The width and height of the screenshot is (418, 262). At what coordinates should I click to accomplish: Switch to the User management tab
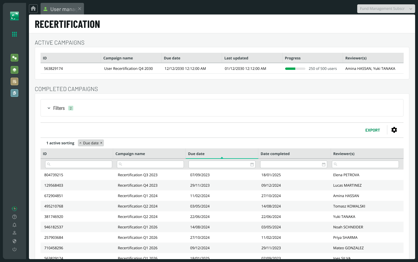pyautogui.click(x=61, y=9)
